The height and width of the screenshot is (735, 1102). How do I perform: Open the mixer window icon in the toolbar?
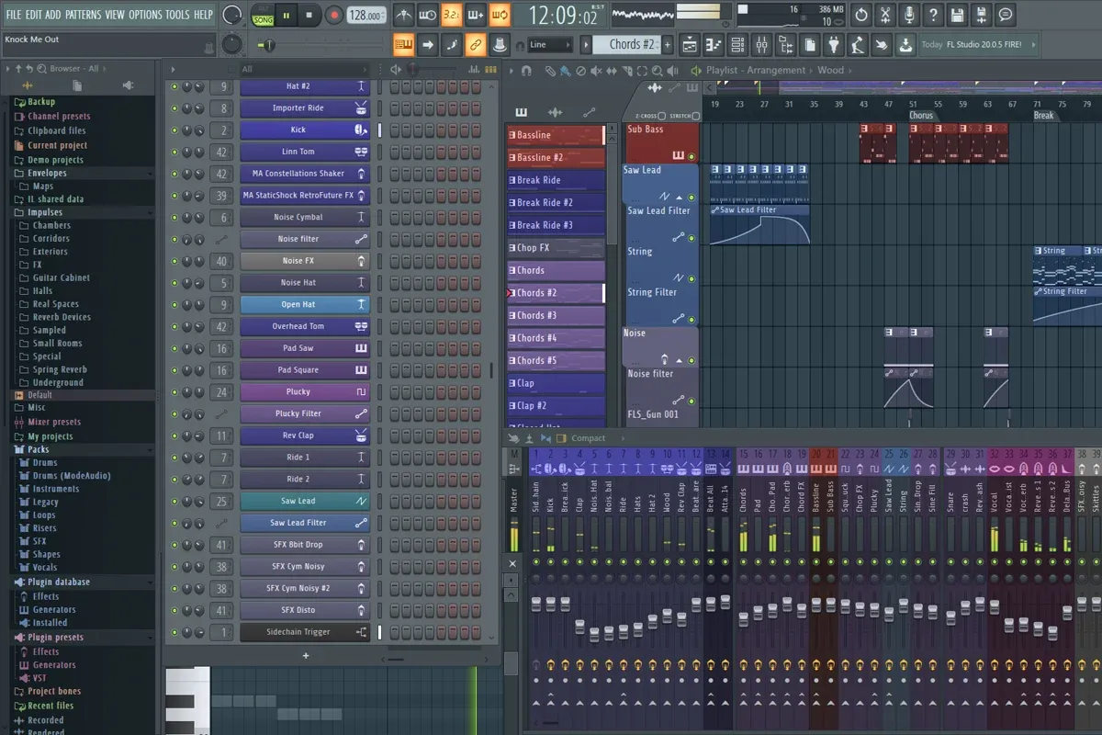point(761,44)
